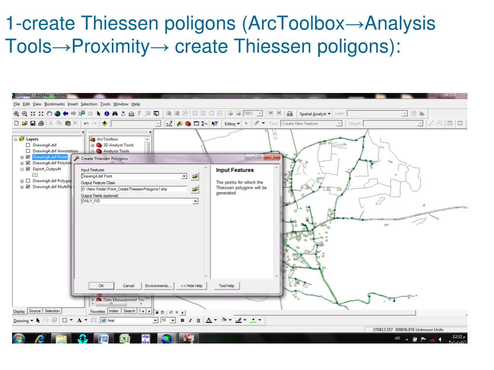Screen dimensions: 494x370
Task: Select the Select Elements arrow tool in Tools toolbar
Action: click(98, 114)
